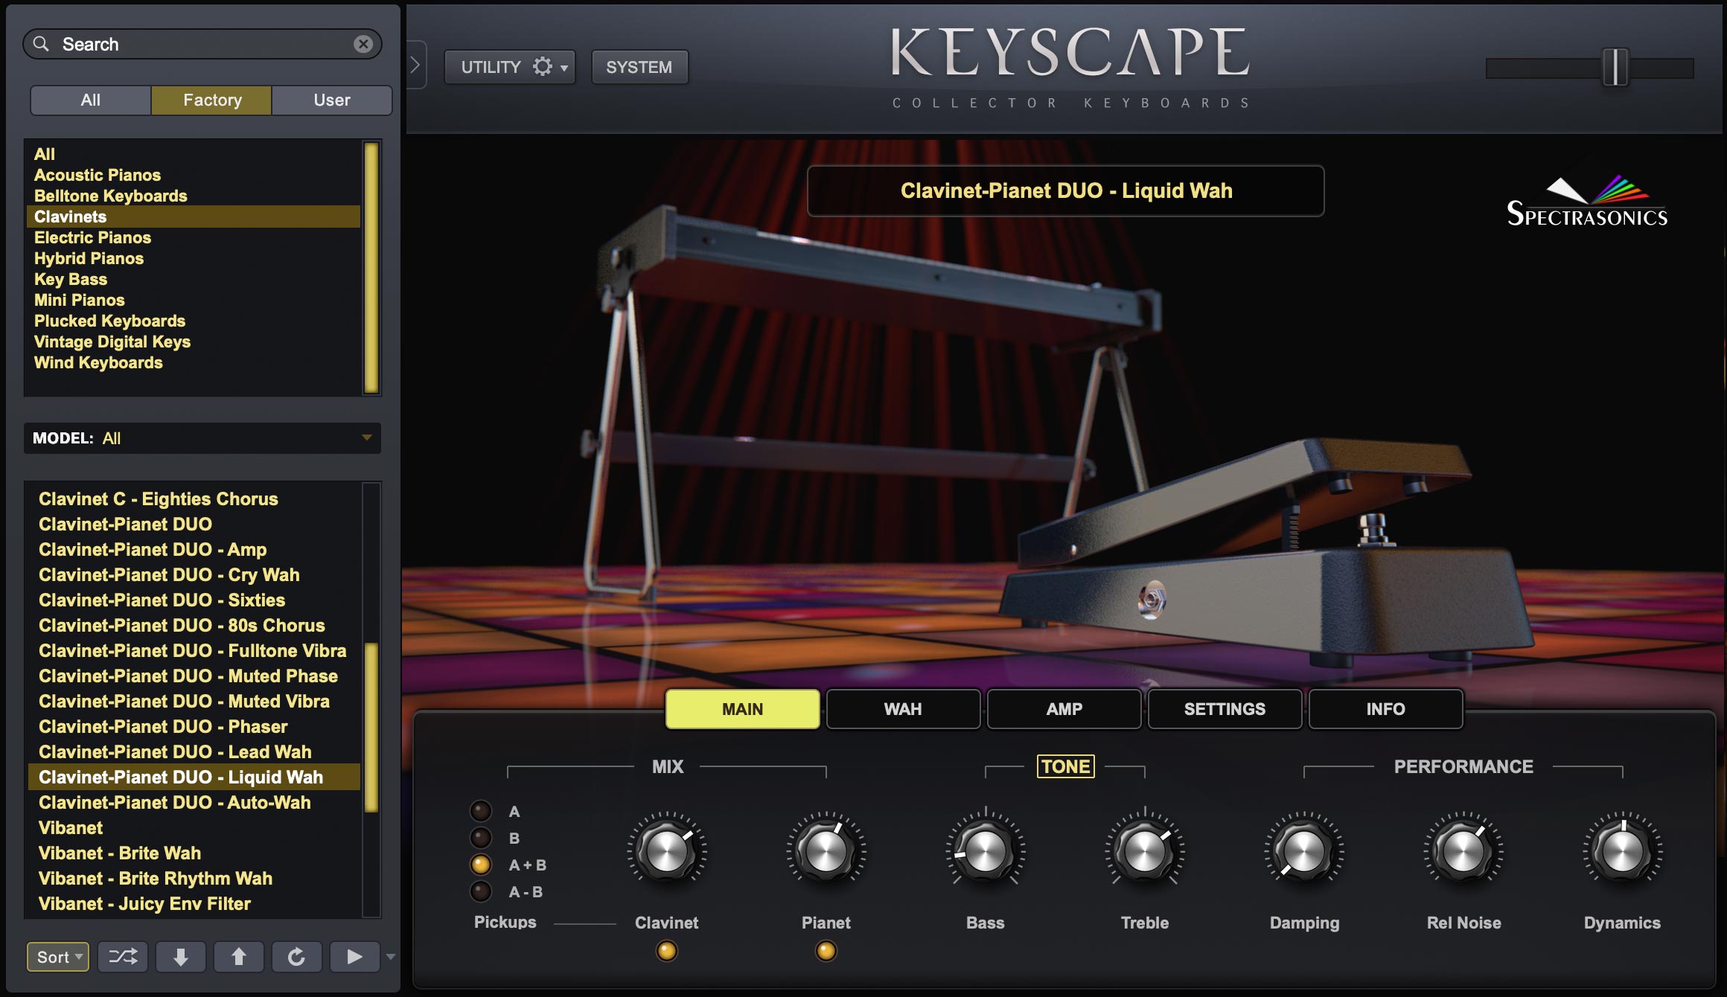Click into the Search input field
This screenshot has width=1727, height=997.
coord(202,44)
